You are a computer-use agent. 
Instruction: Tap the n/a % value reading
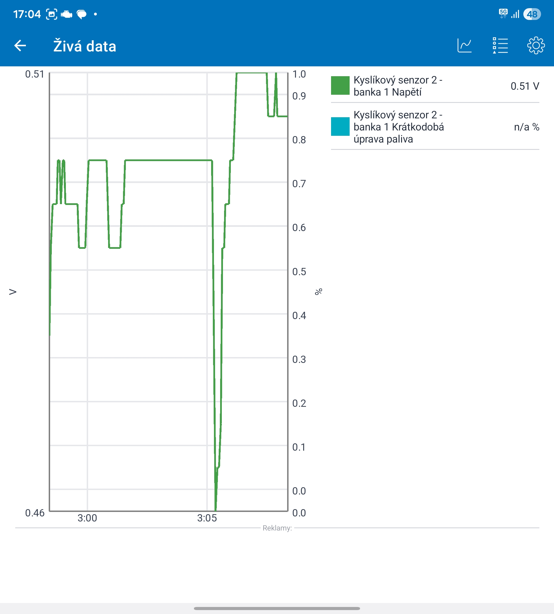(526, 127)
